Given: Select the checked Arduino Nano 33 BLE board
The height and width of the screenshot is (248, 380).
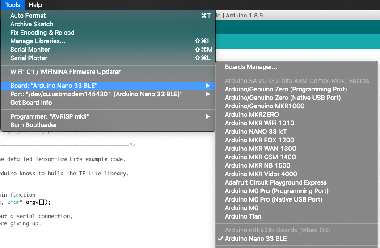Looking at the screenshot, I should (x=256, y=239).
